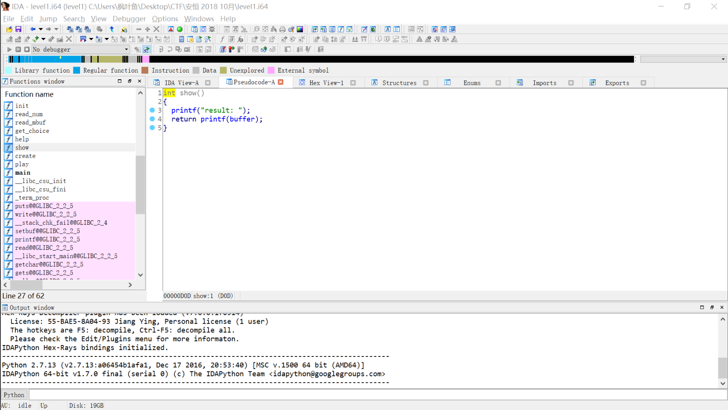The width and height of the screenshot is (728, 410).
Task: Click the Python command input field
Action: [x=375, y=395]
